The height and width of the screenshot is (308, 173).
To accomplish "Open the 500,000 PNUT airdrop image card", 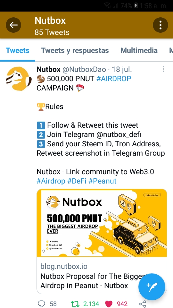I will (102, 223).
